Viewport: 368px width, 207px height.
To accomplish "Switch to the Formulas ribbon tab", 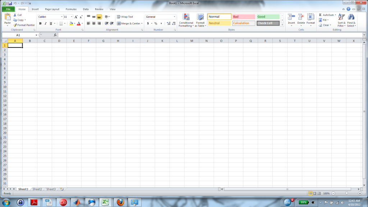I will pyautogui.click(x=71, y=9).
